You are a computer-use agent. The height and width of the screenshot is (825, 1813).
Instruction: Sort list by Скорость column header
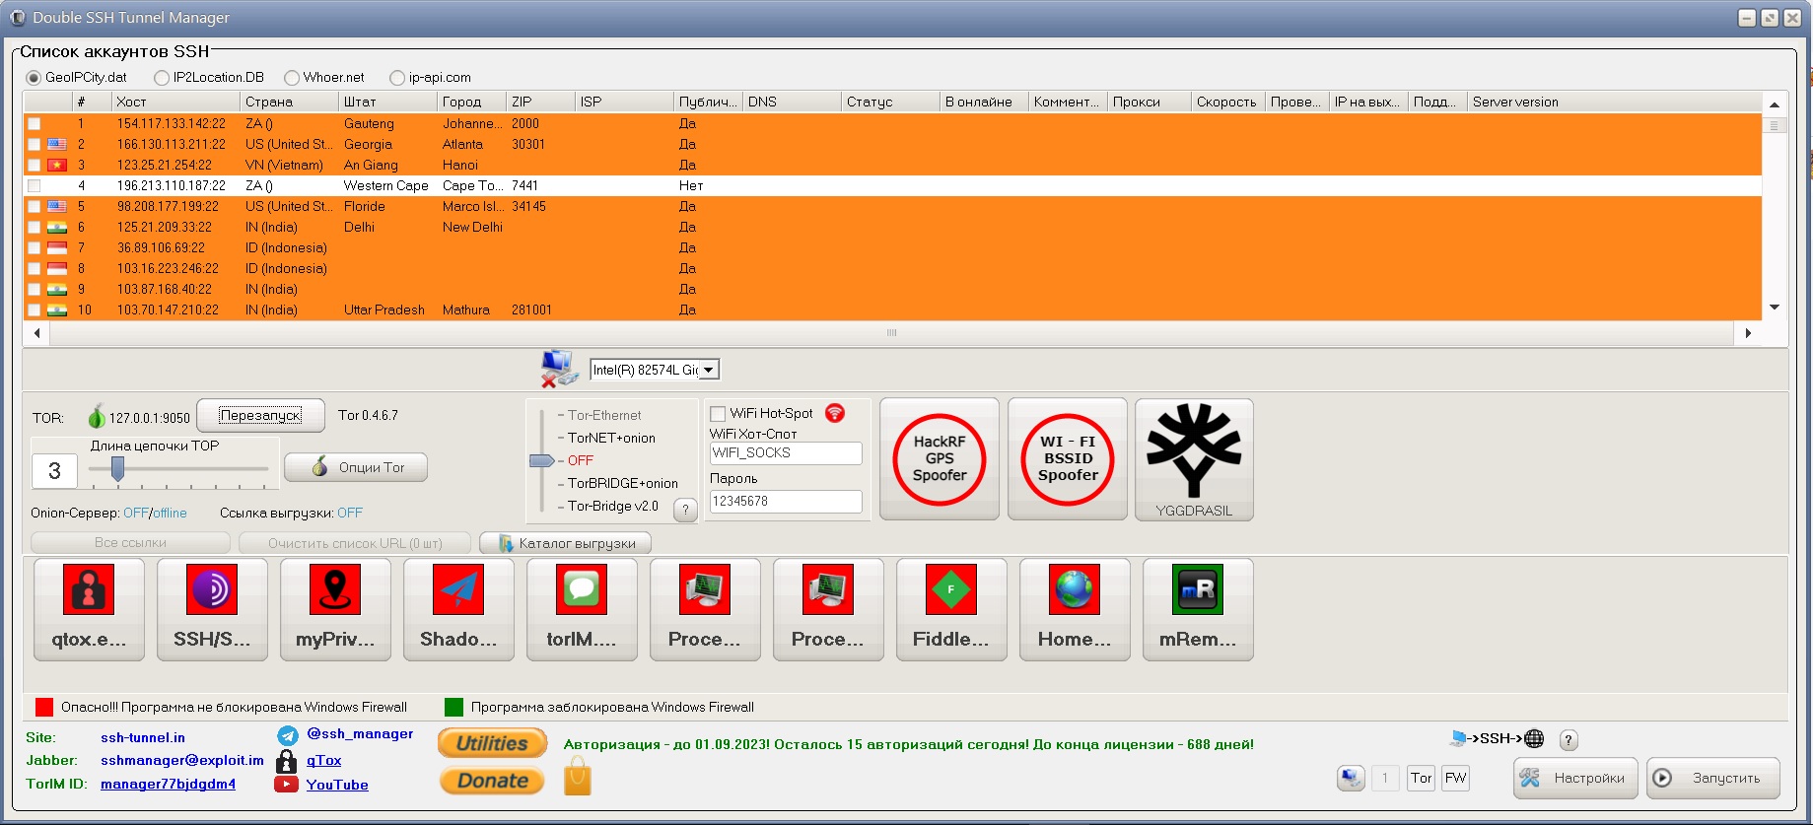click(1228, 102)
